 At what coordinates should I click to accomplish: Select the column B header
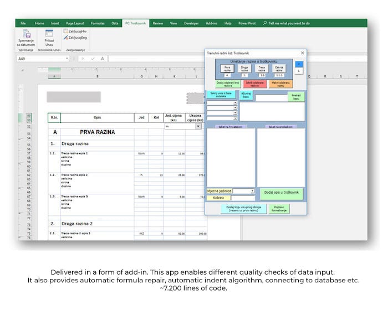coord(97,76)
